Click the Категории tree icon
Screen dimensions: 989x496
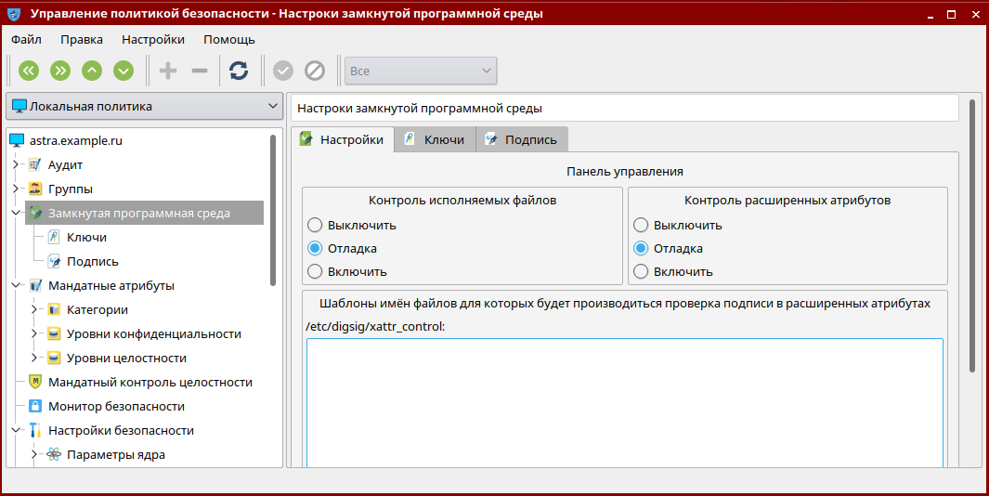point(54,310)
